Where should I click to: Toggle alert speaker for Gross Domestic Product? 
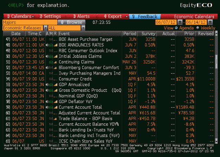[47, 90]
